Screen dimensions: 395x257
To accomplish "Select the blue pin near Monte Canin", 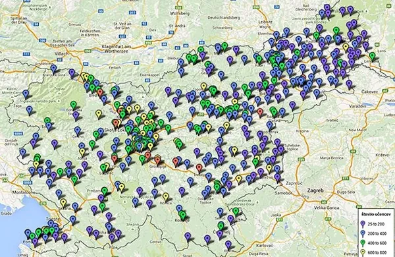I will tap(26, 94).
